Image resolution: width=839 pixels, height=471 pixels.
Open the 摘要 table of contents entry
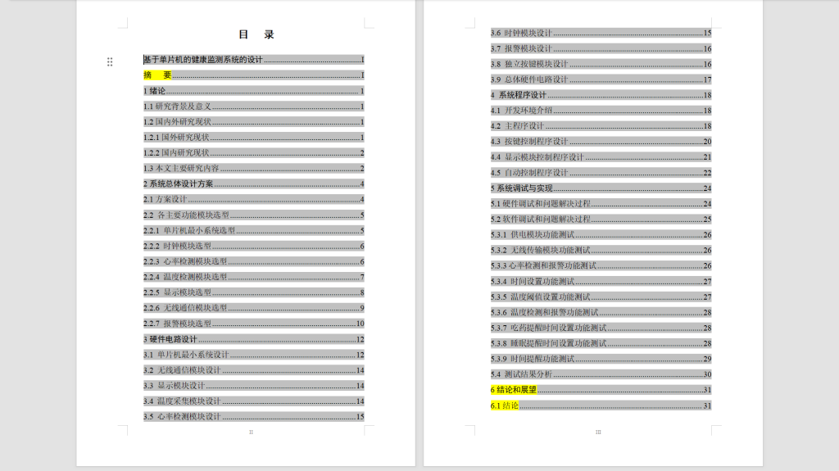pos(157,75)
